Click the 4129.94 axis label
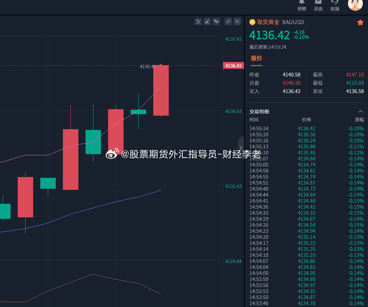The height and width of the screenshot is (307, 368). (233, 261)
